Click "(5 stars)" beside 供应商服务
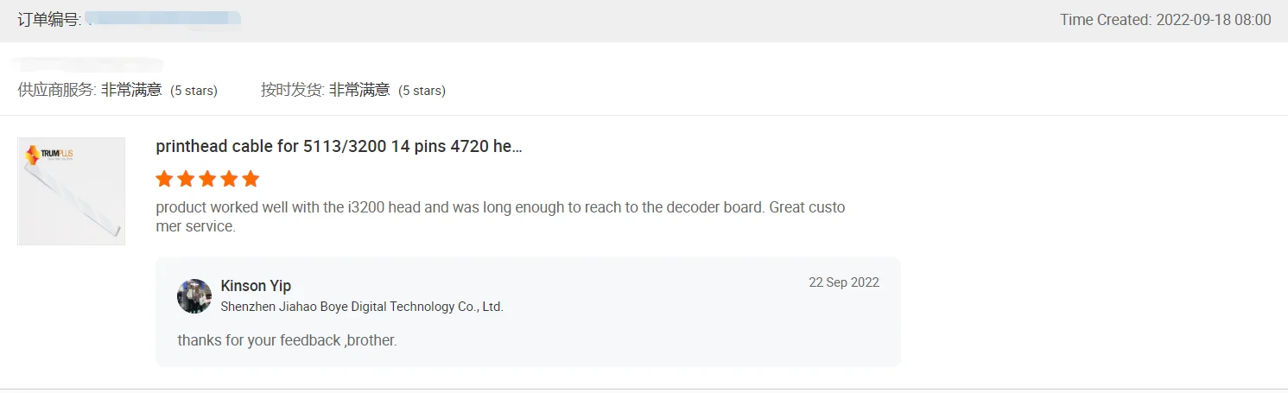The height and width of the screenshot is (393, 1288). (x=194, y=91)
